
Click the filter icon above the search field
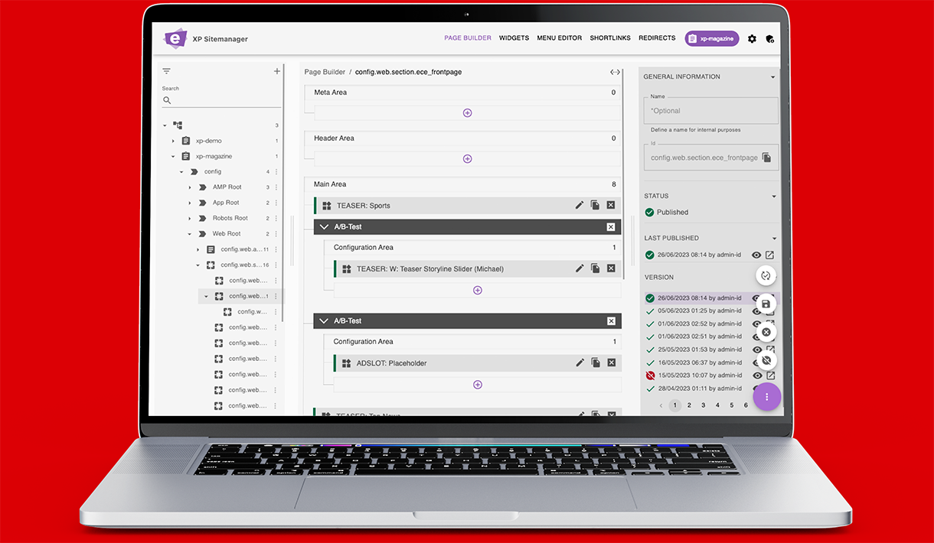click(x=166, y=71)
